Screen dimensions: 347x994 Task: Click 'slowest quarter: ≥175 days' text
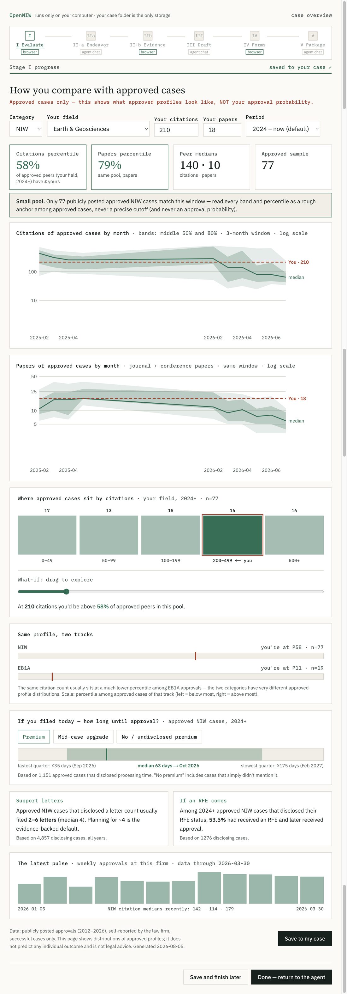click(282, 765)
